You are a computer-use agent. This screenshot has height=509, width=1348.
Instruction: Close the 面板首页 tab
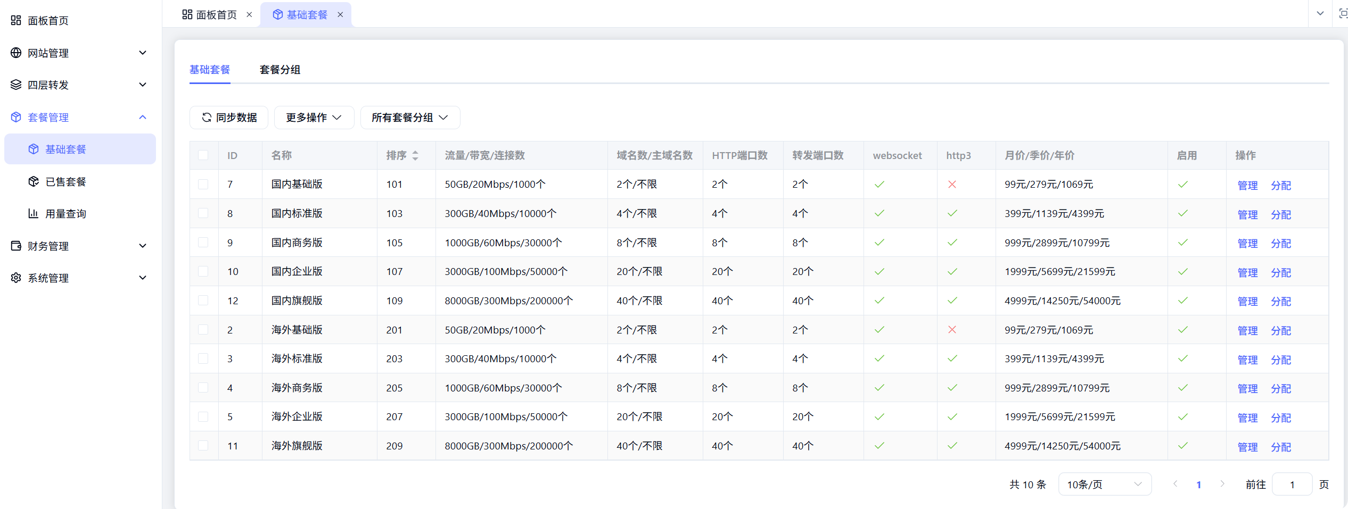point(249,15)
